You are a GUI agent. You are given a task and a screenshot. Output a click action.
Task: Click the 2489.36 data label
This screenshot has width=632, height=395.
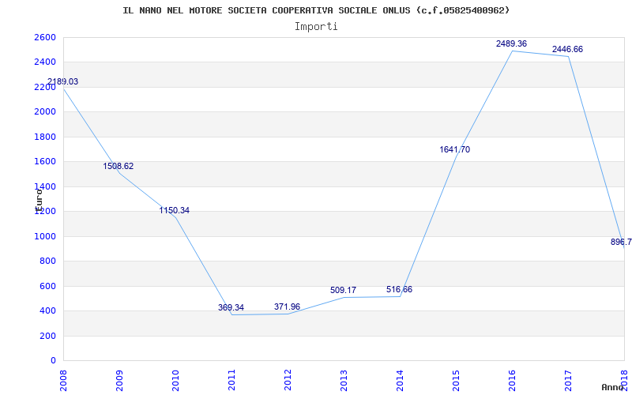tap(511, 43)
